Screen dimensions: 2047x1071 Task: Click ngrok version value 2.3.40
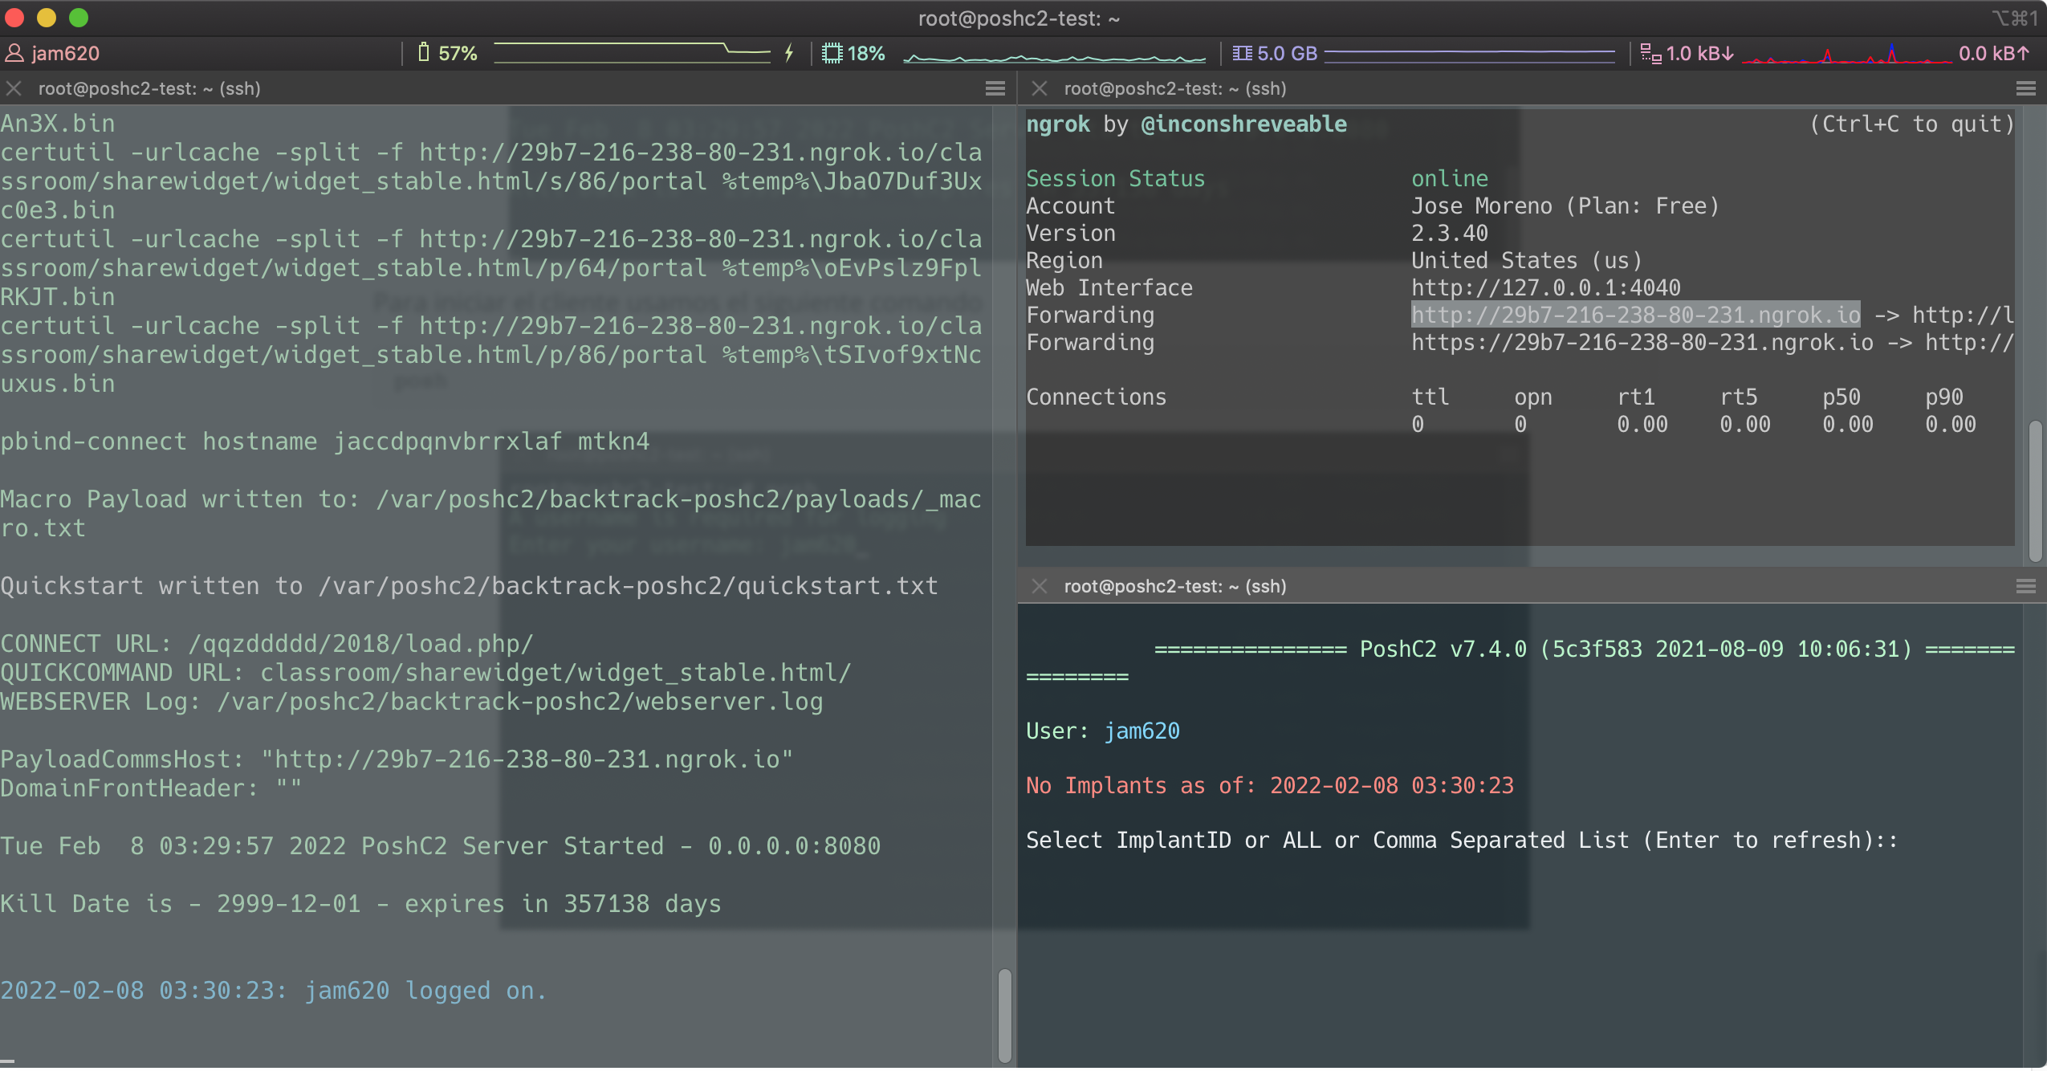point(1450,233)
